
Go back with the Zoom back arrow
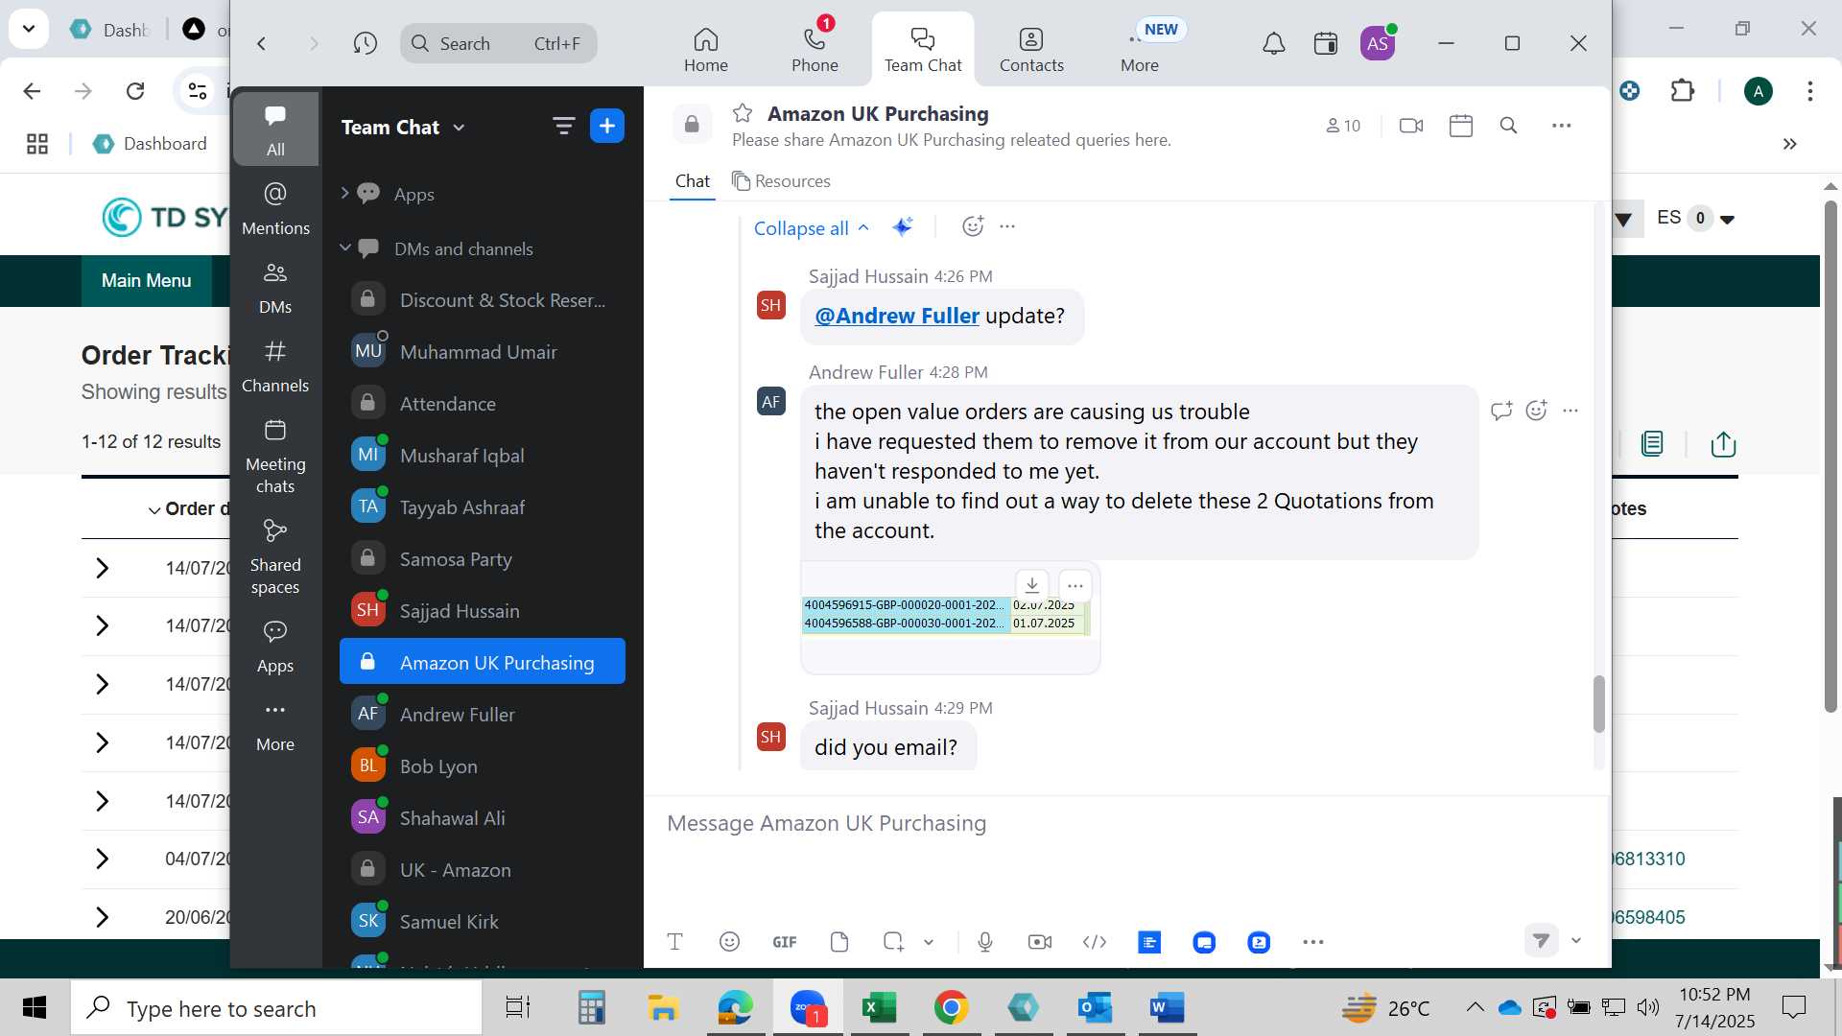[262, 43]
